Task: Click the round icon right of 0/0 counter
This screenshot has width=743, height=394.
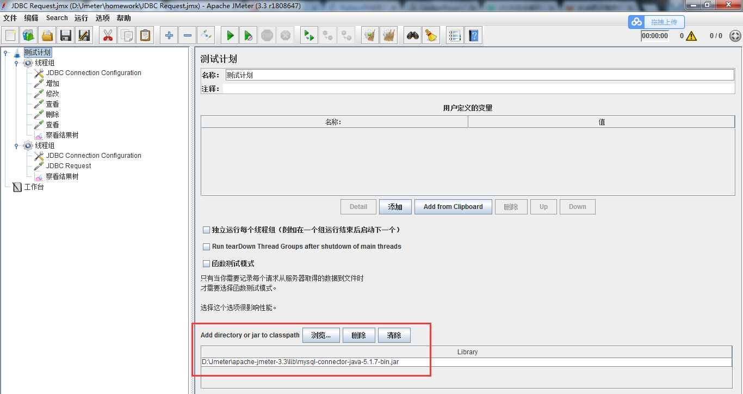Action: pos(735,36)
